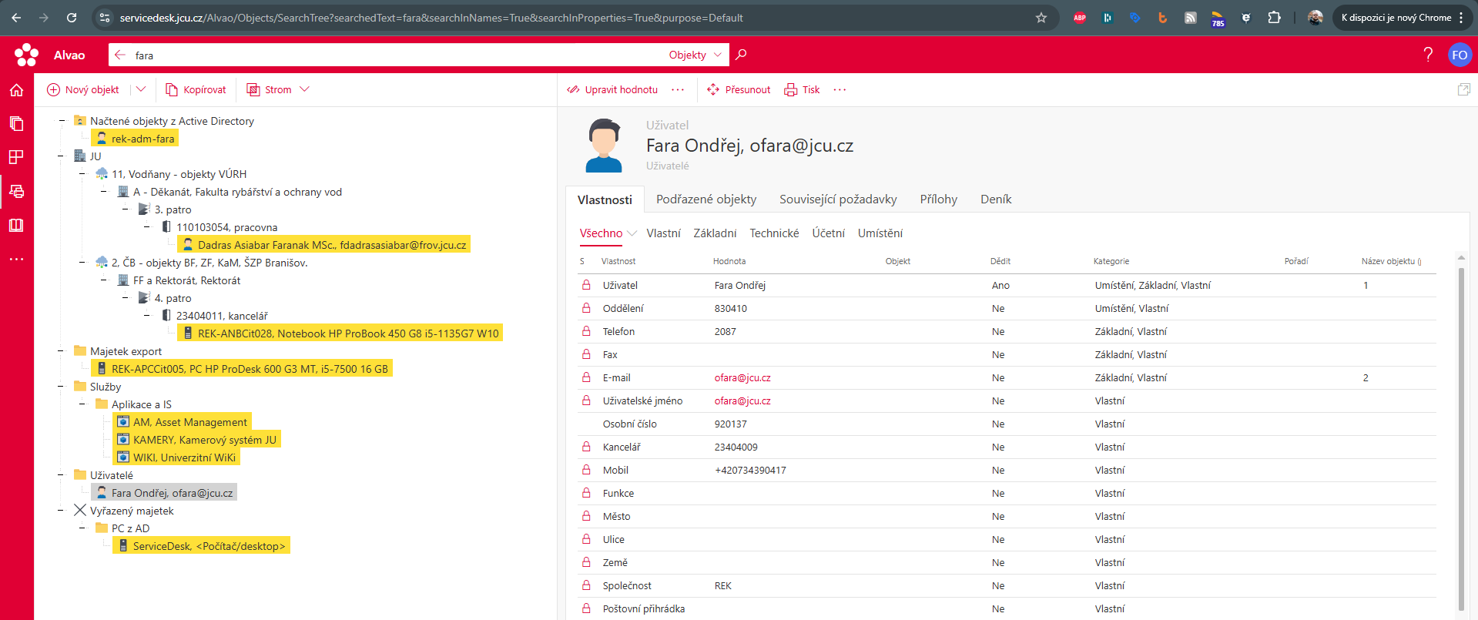Click the magnifier search icon

pyautogui.click(x=741, y=55)
